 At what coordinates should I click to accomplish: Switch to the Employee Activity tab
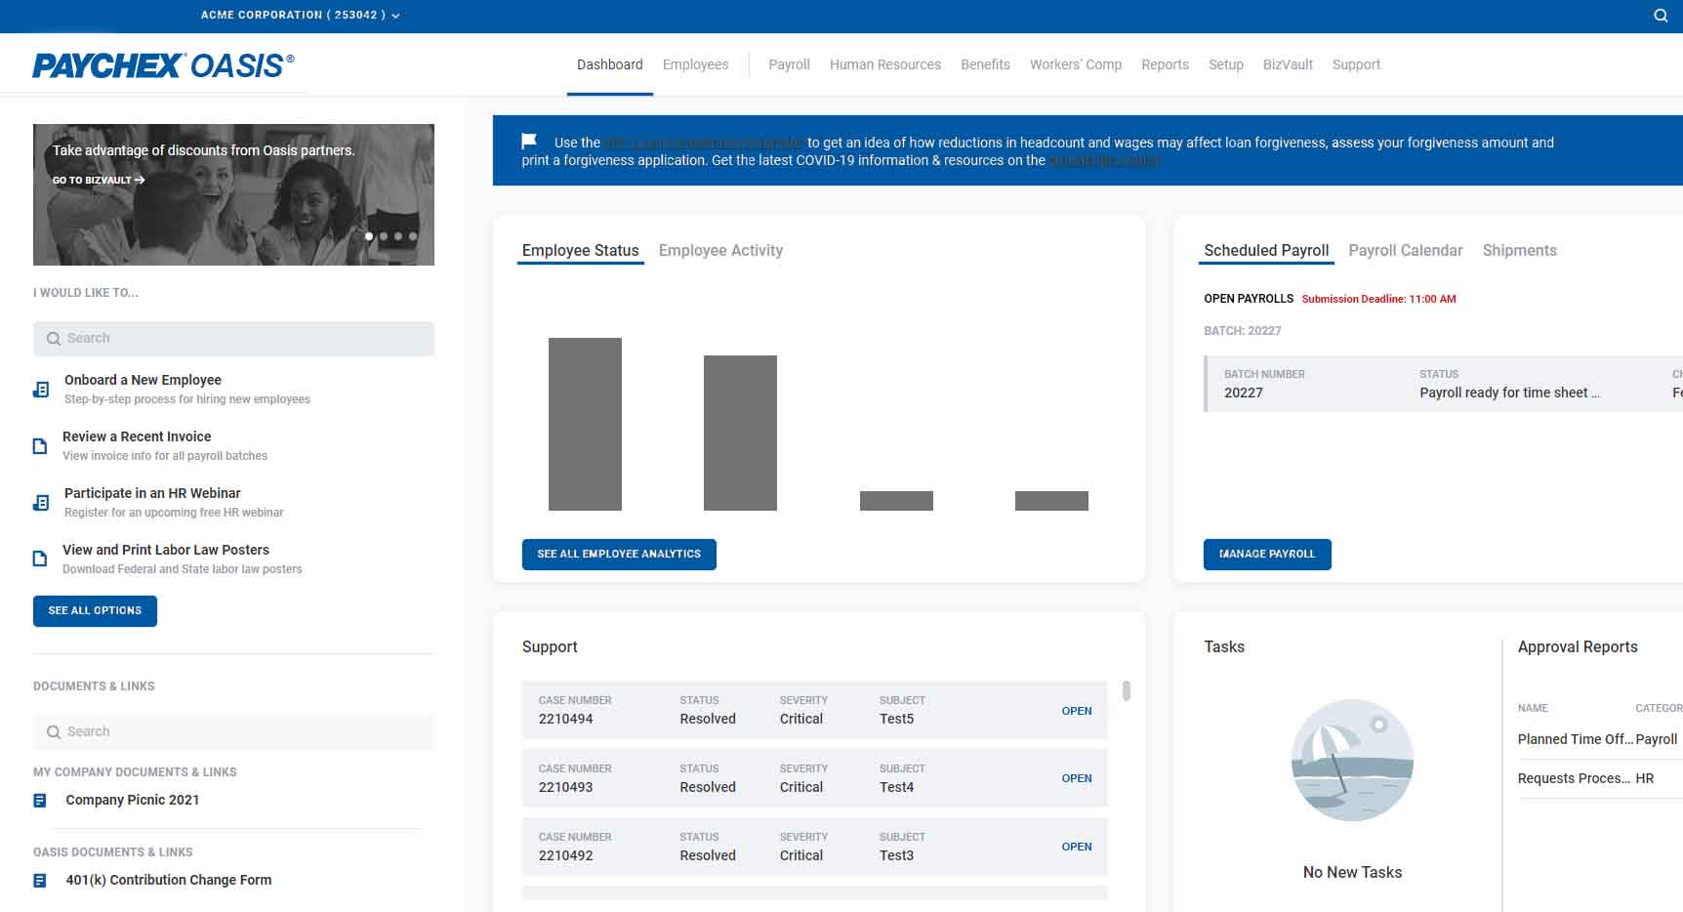[720, 251]
